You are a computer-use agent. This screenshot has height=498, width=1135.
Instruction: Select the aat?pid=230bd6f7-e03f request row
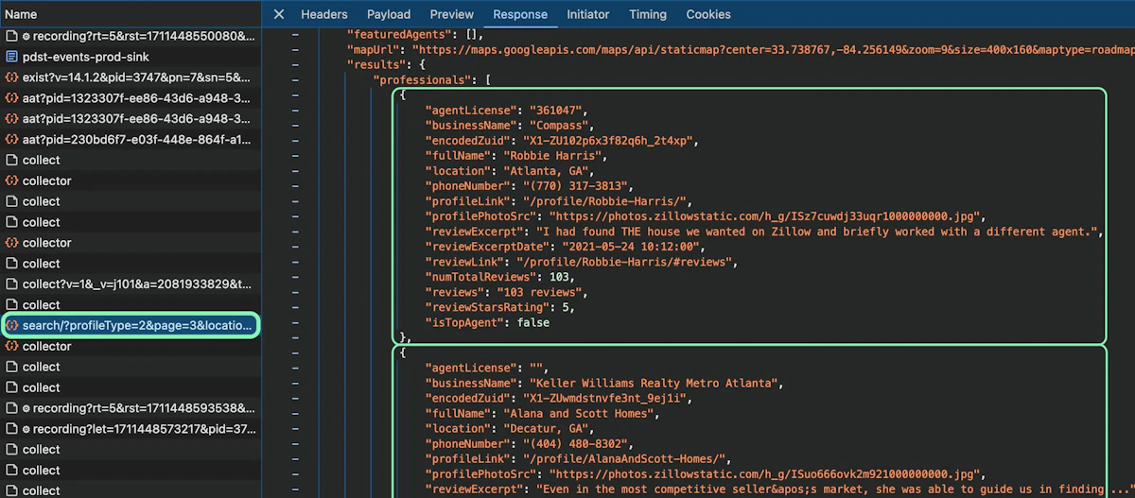pyautogui.click(x=131, y=140)
